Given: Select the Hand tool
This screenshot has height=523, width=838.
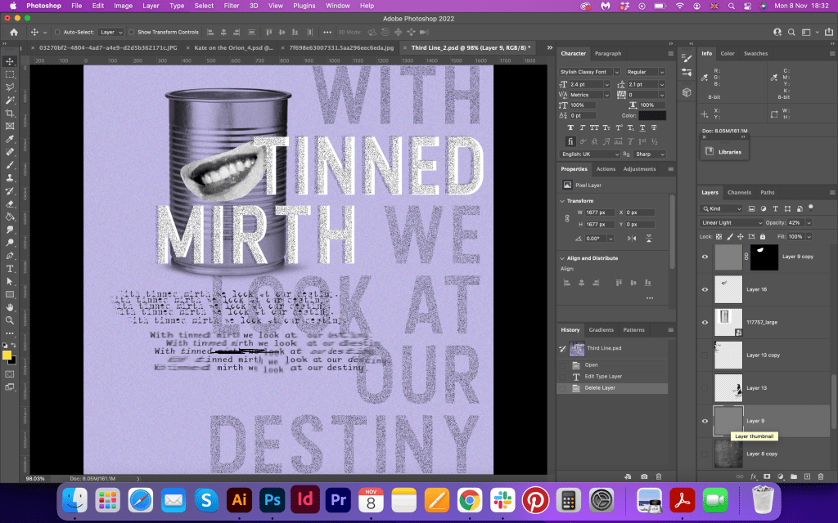Looking at the screenshot, I should (x=10, y=306).
